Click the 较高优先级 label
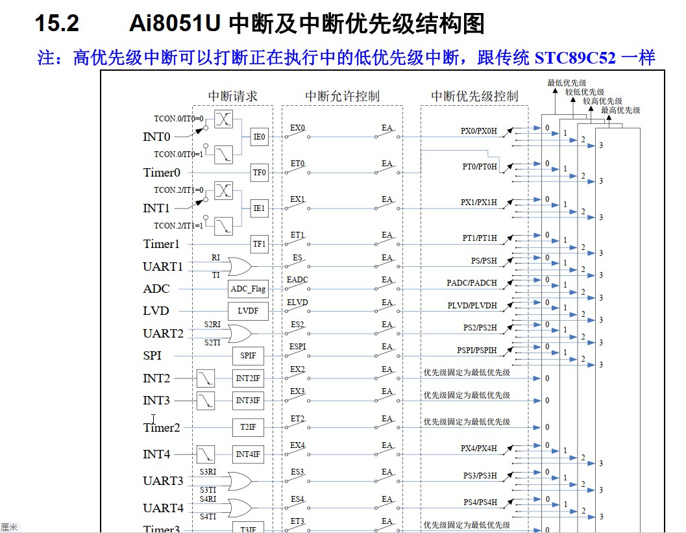 tap(602, 101)
